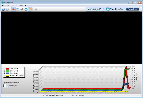This screenshot has width=143, height=98.
Task: Toggle the TreeSize disk access icon
Action: point(26,9)
